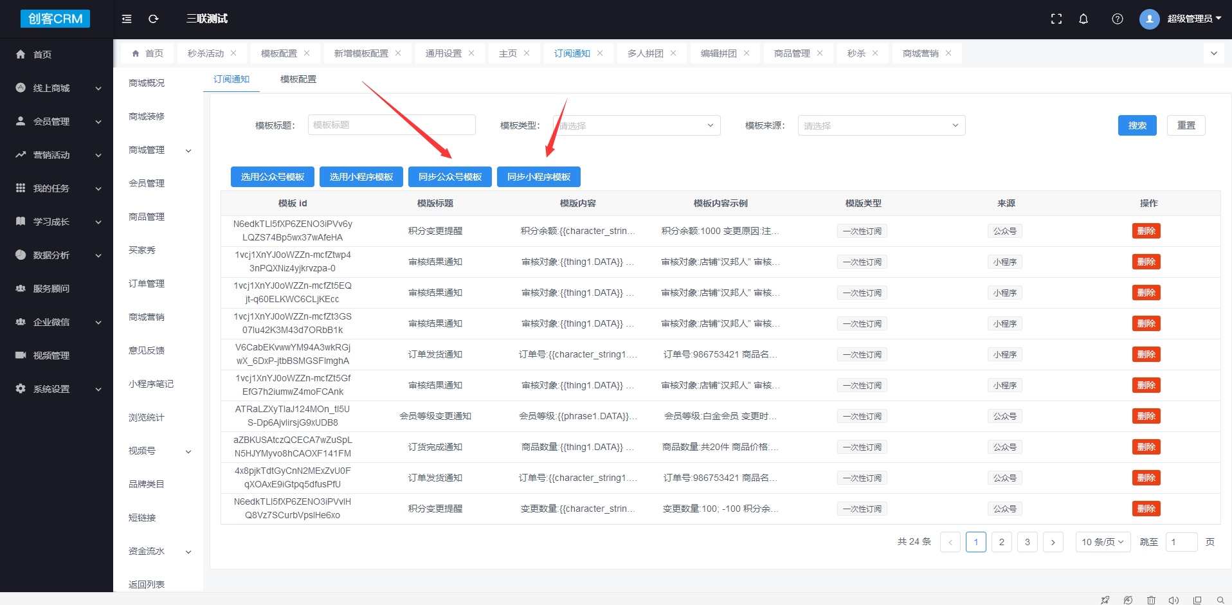Click the 数据分析 pie chart icon
The image size is (1232, 605).
point(21,255)
